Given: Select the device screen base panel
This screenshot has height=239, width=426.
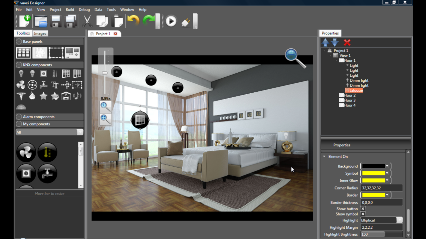Looking at the screenshot, I should [x=72, y=52].
